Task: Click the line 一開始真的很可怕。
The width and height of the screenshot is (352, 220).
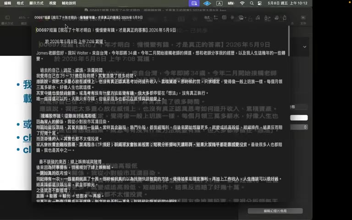Action: point(54,173)
